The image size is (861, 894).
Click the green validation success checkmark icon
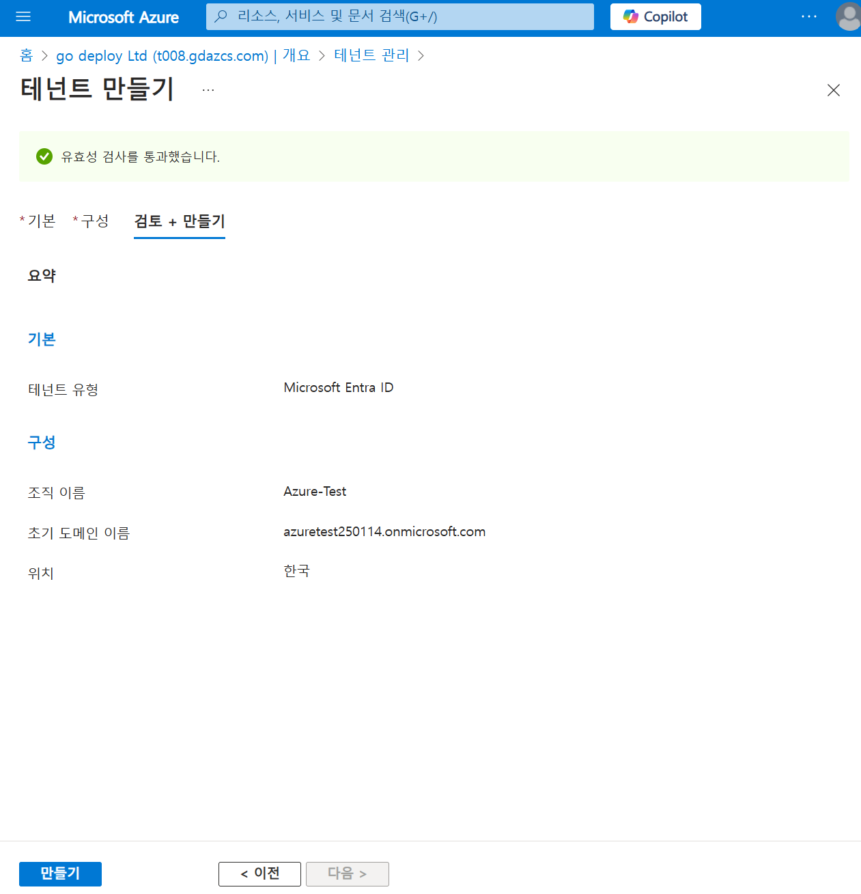pyautogui.click(x=44, y=156)
